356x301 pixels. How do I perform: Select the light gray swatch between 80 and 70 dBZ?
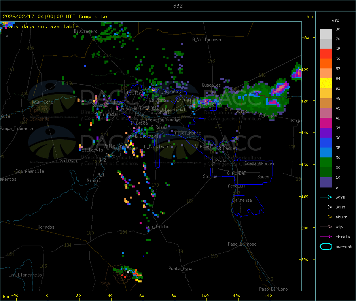coord(326,34)
